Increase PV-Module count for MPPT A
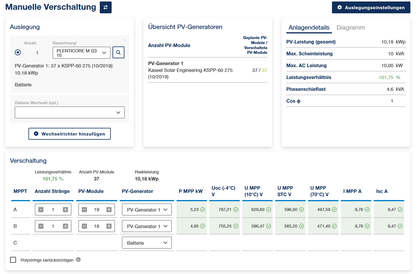419x274 pixels. click(x=109, y=209)
